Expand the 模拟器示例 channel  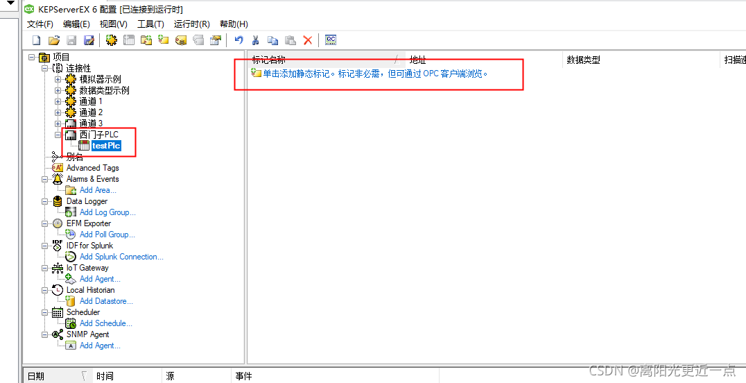coord(58,79)
